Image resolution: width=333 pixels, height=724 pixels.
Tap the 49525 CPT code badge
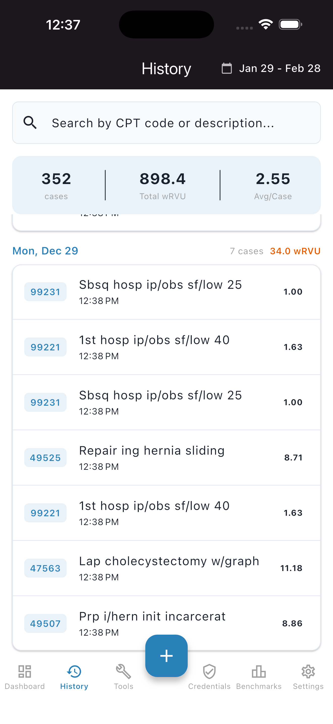click(x=45, y=458)
